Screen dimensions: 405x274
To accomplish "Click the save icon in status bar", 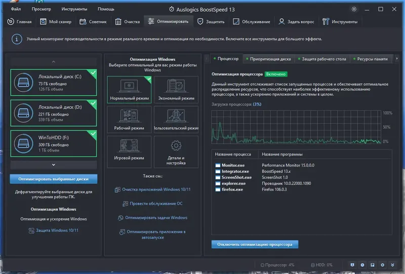I will pyautogui.click(x=373, y=265).
